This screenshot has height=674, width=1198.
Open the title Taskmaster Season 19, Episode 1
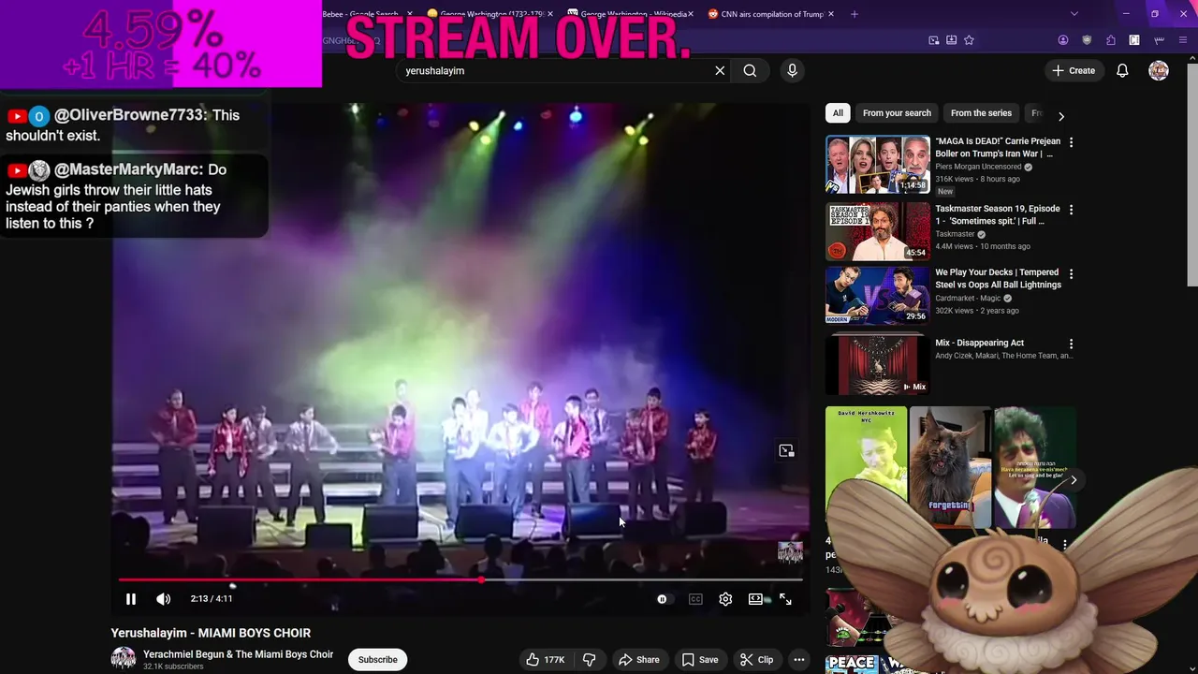[x=998, y=214]
